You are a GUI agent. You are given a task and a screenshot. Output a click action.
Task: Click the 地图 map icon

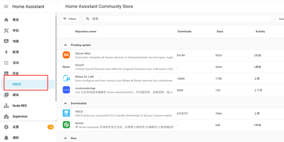pyautogui.click(x=6, y=41)
